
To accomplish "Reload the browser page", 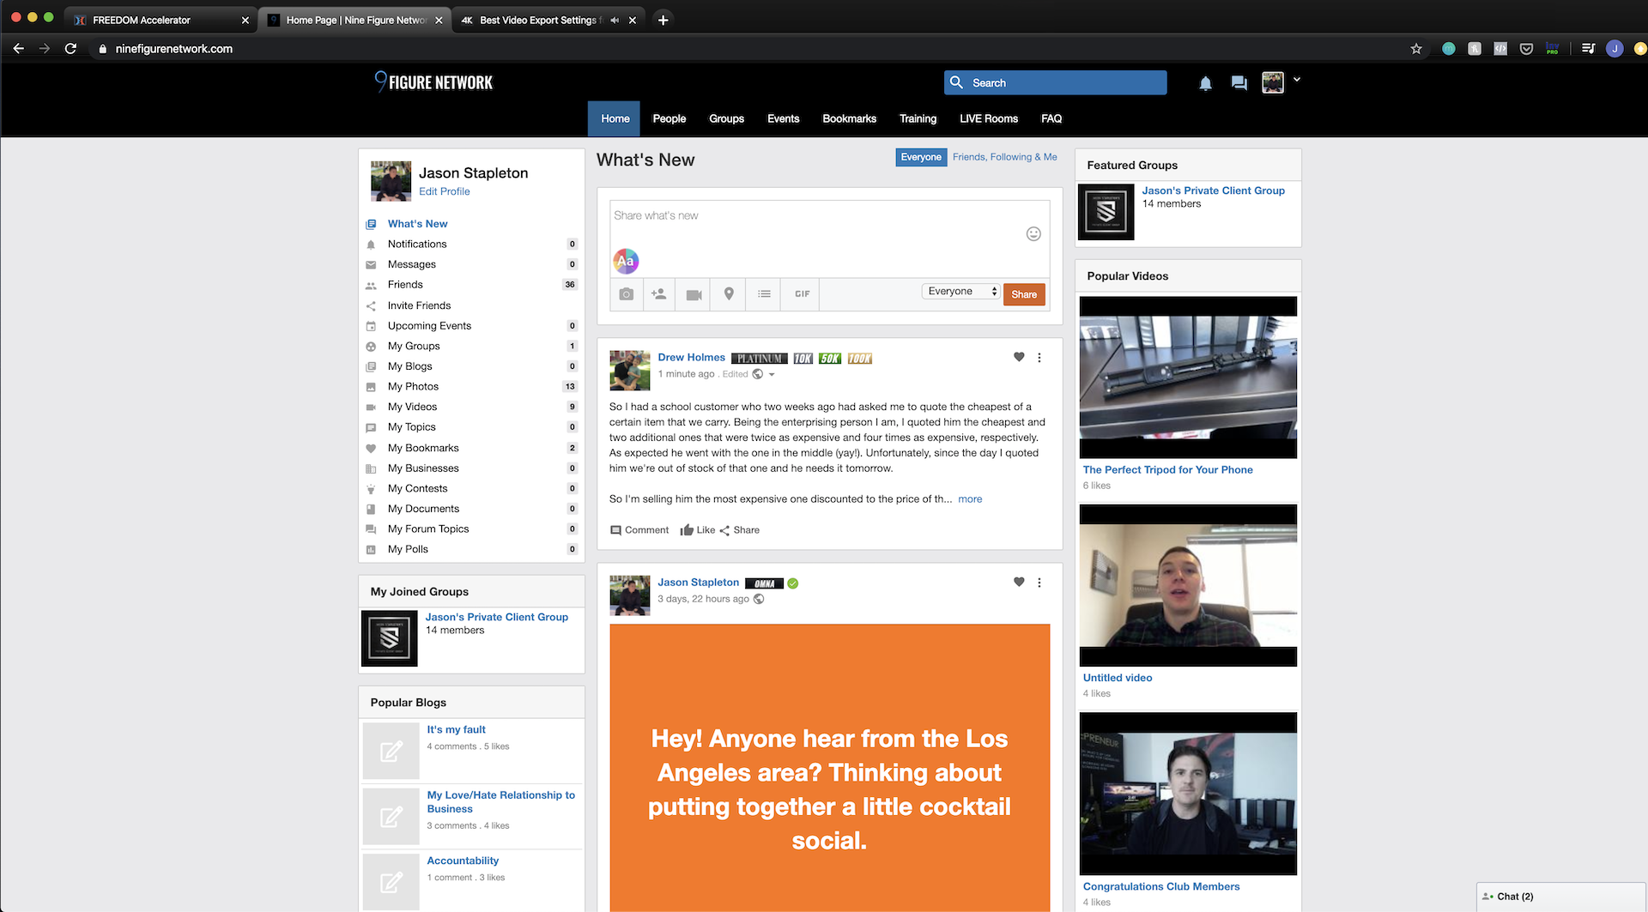I will [71, 49].
